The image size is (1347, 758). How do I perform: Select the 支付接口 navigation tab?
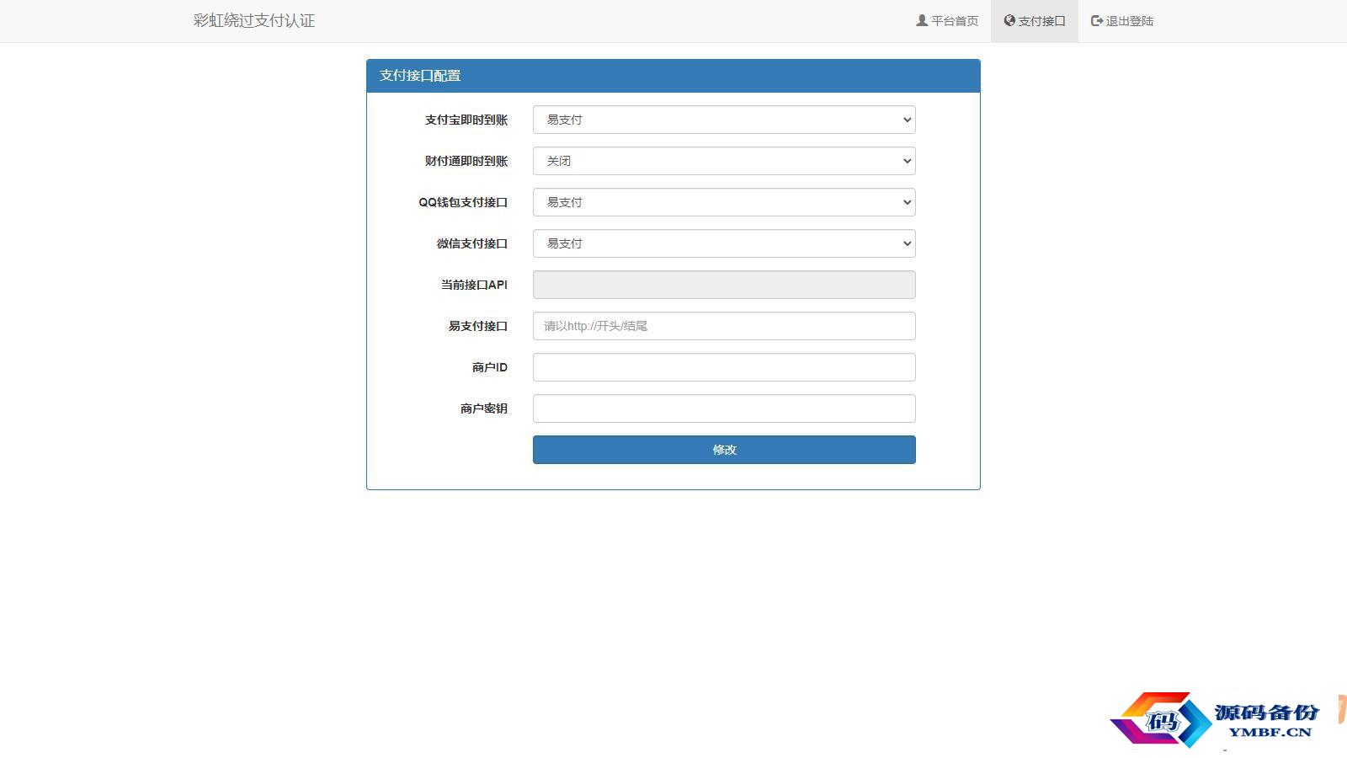[x=1035, y=21]
